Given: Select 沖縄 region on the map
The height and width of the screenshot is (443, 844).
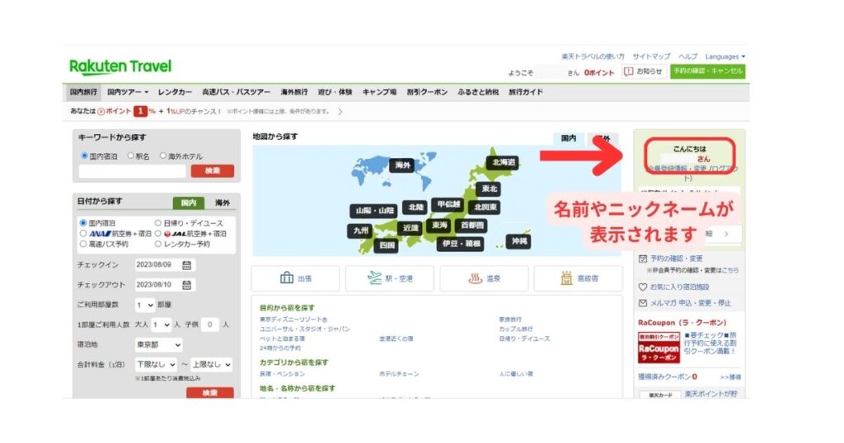Looking at the screenshot, I should click(x=519, y=241).
